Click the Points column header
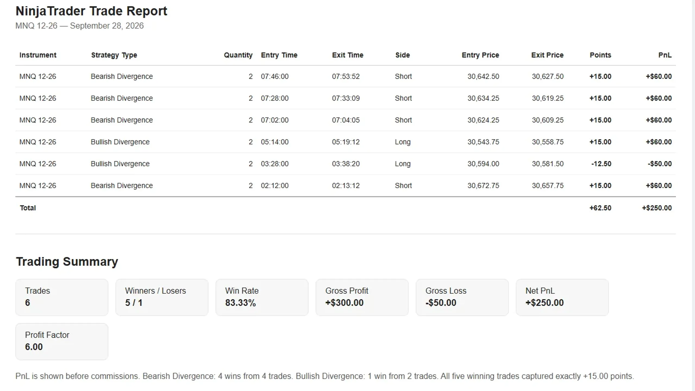 coord(600,55)
